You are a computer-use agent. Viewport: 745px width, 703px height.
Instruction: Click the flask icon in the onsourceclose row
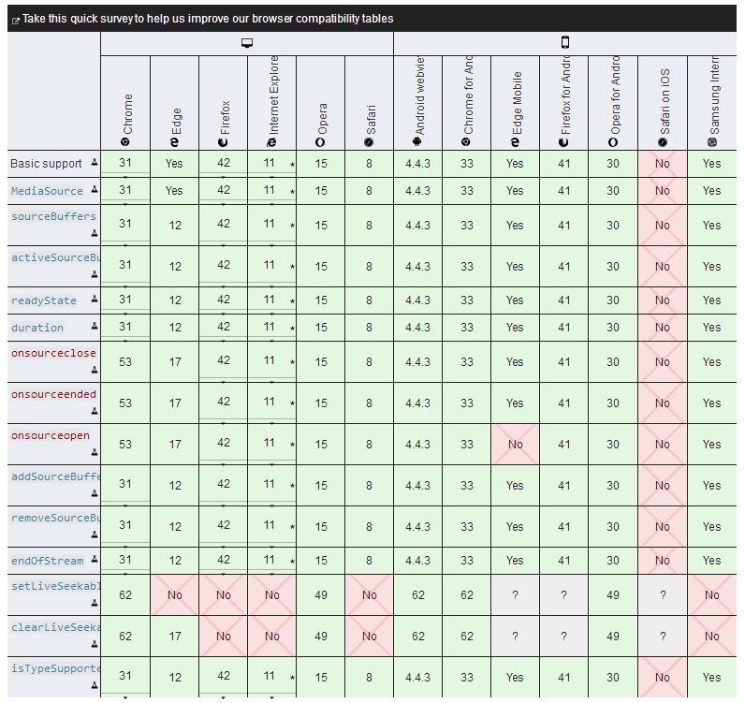coord(95,370)
